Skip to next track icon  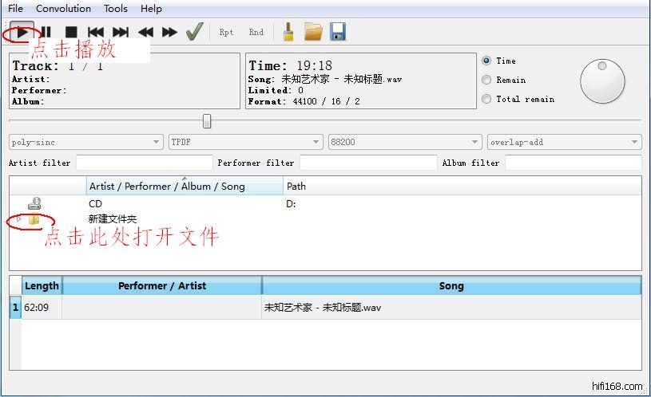tap(121, 32)
